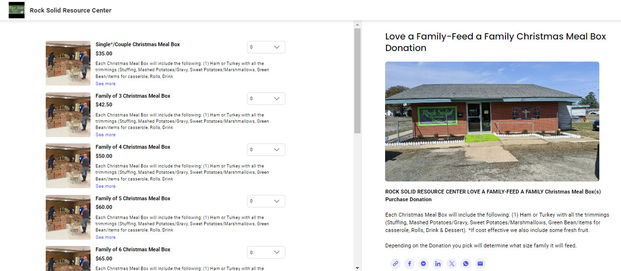This screenshot has width=621, height=271.
Task: Click See more under Single/Couple Meal Box
Action: (x=105, y=84)
